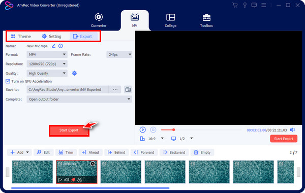
Task: Browse save path with three-dots button
Action: [115, 89]
